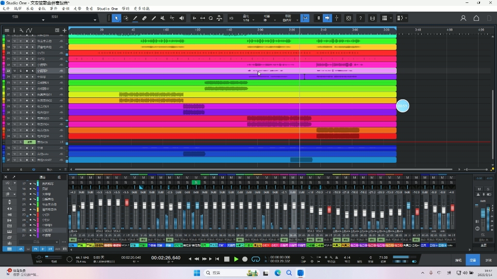Image resolution: width=497 pixels, height=279 pixels.
Task: Select the Listen speaker tool
Action: click(182, 18)
